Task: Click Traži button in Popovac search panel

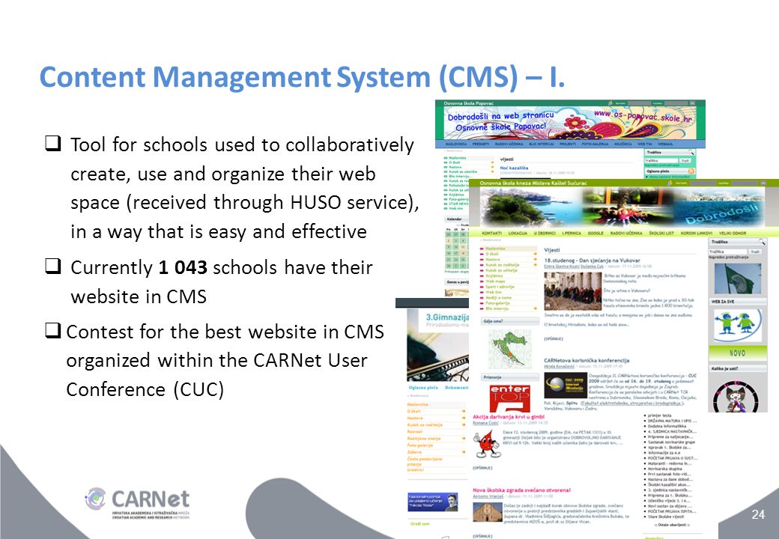Action: [x=685, y=160]
